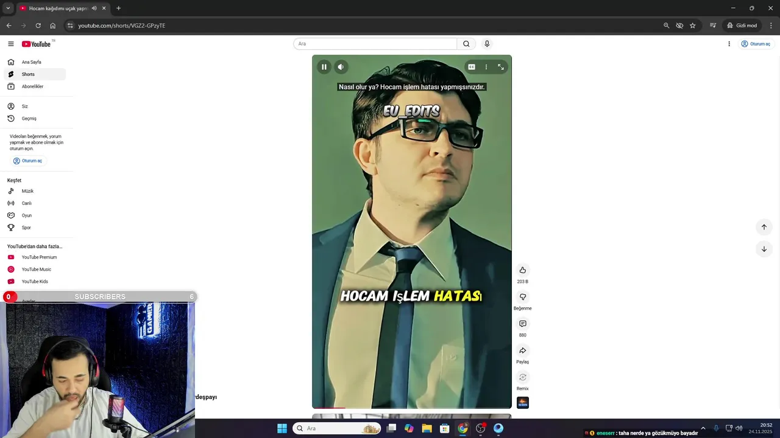780x438 pixels.
Task: Open Chrome tab search dropdown
Action: click(x=7, y=8)
